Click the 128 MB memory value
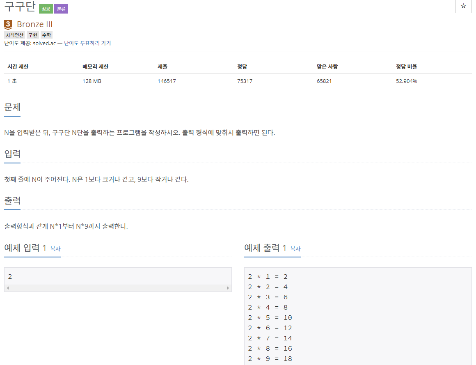Image resolution: width=476 pixels, height=365 pixels. (92, 81)
